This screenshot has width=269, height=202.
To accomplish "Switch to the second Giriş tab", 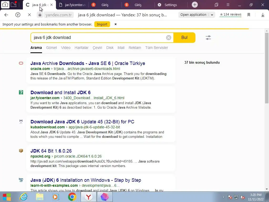I will pyautogui.click(x=138, y=5).
